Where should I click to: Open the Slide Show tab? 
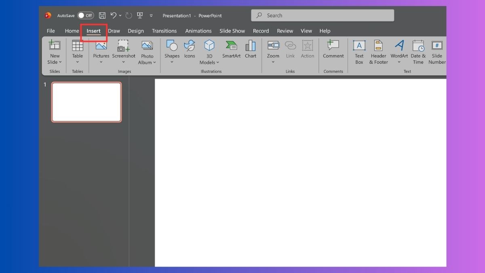(x=232, y=31)
